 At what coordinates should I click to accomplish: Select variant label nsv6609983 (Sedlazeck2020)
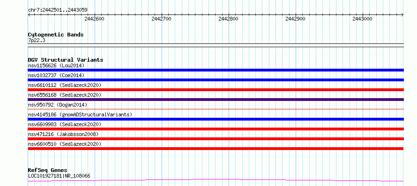click(x=65, y=124)
